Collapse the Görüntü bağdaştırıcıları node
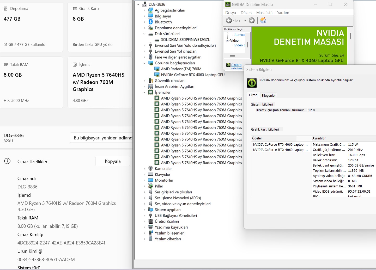 144,63
